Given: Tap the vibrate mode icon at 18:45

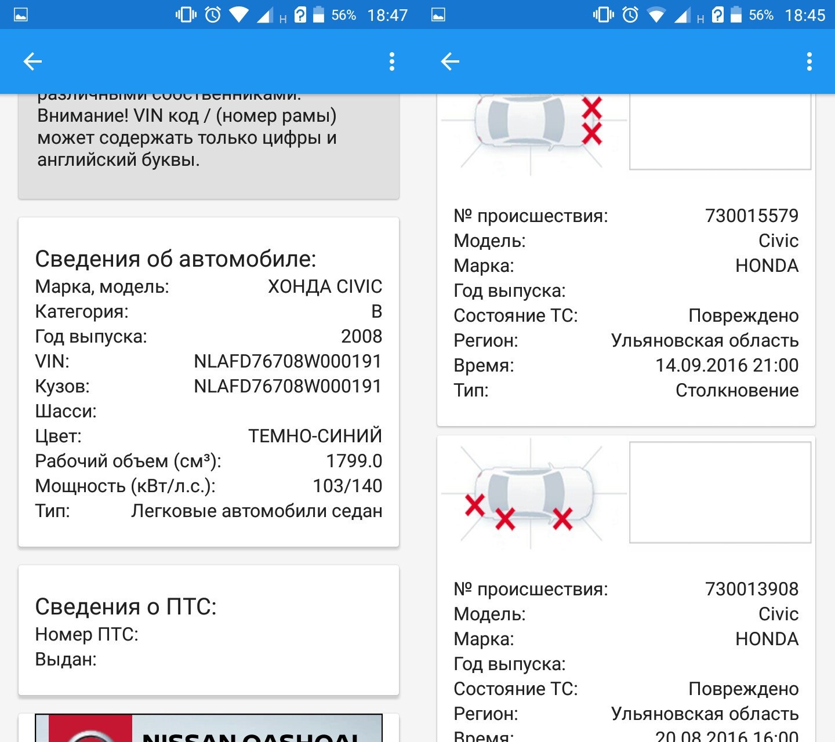Looking at the screenshot, I should click(x=603, y=14).
